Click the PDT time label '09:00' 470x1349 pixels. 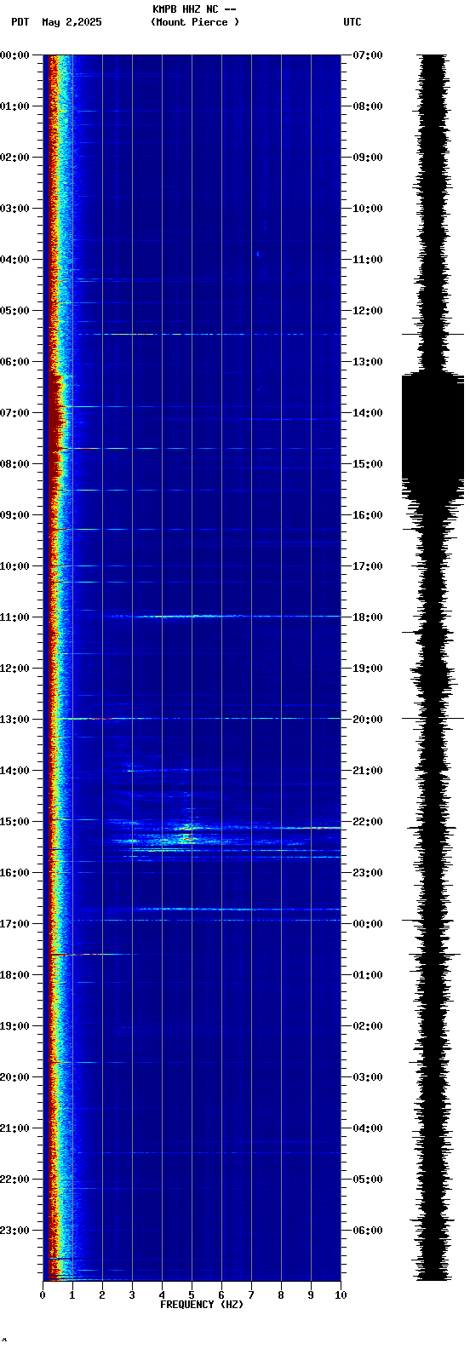pos(14,515)
